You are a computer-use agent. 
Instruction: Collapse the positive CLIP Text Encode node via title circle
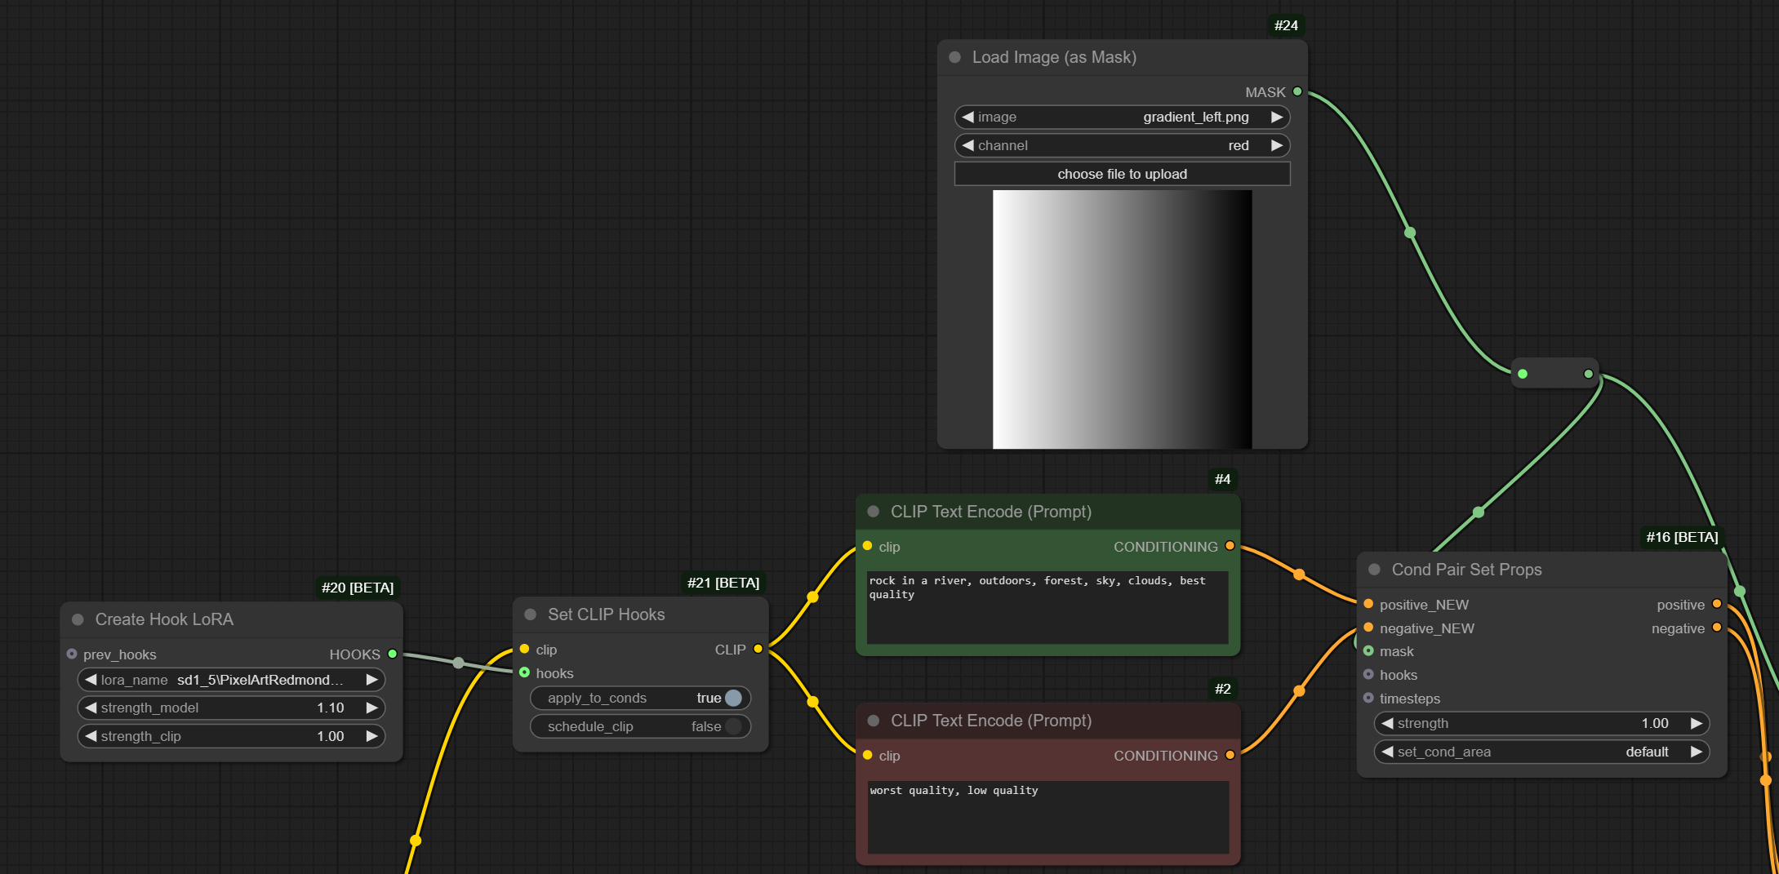click(872, 512)
